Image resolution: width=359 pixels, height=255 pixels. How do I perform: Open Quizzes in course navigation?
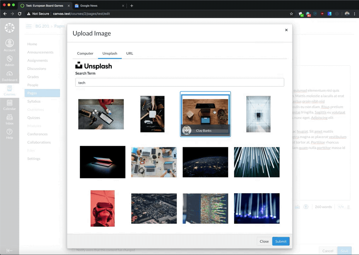34,118
